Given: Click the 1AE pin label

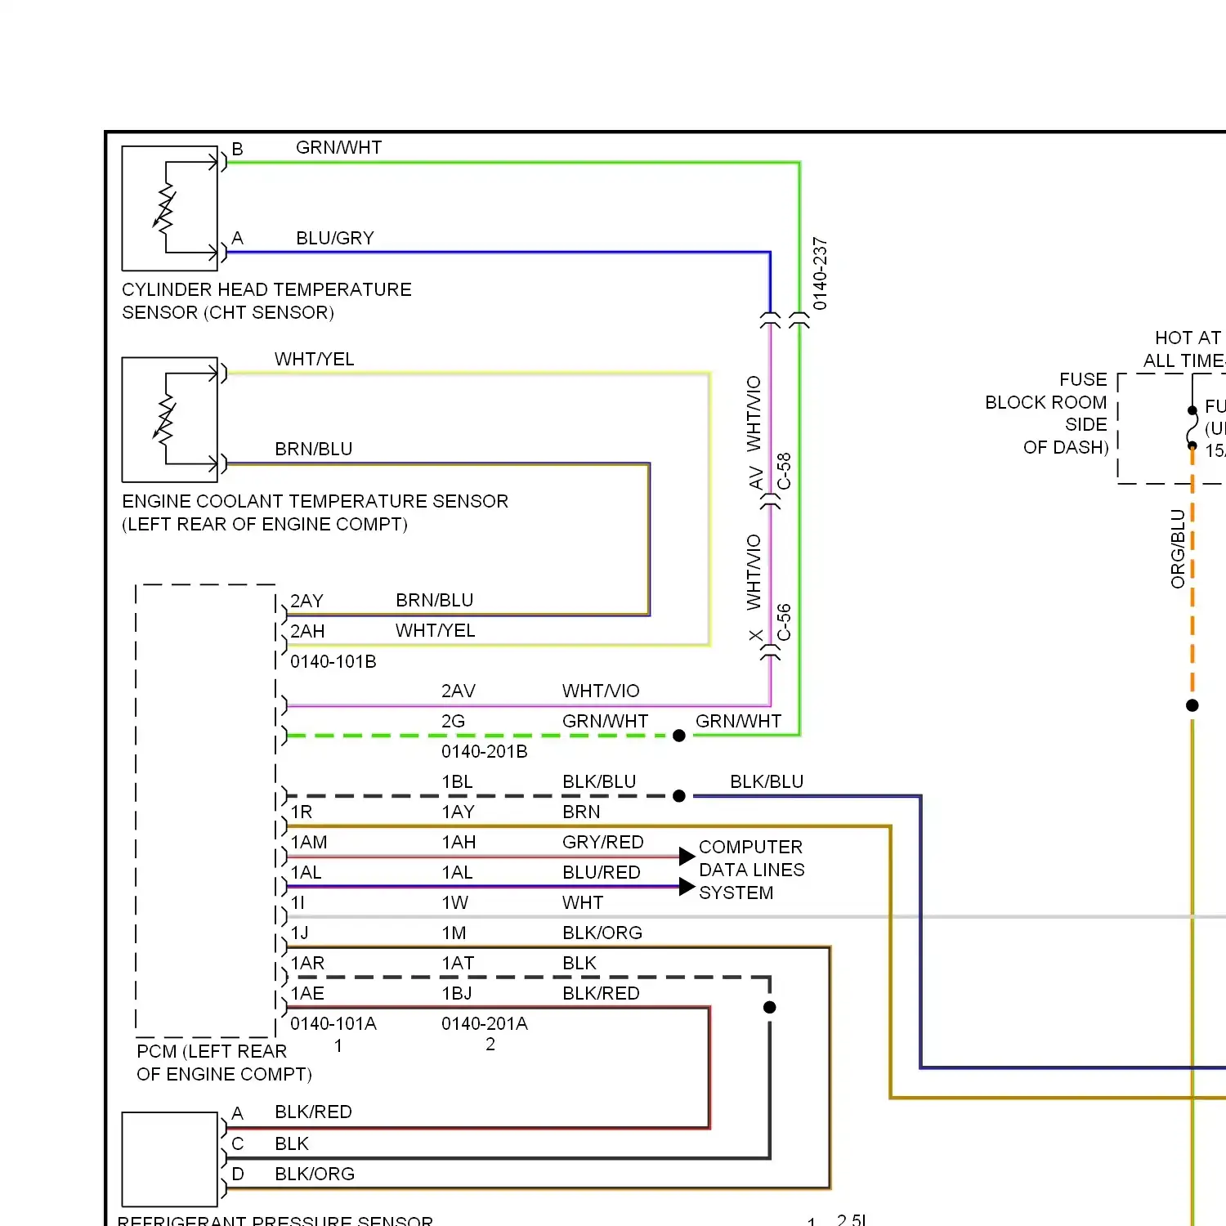Looking at the screenshot, I should click(308, 993).
